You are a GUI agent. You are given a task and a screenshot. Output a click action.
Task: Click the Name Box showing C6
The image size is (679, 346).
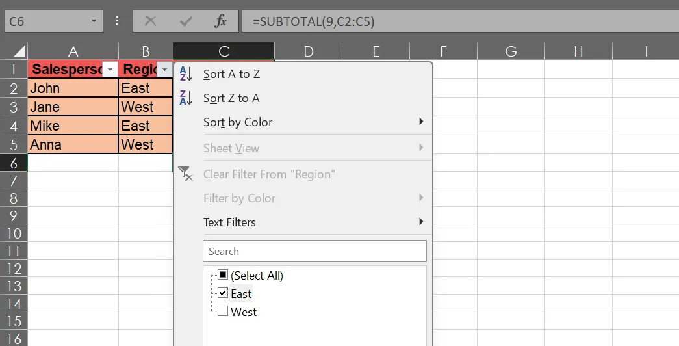pyautogui.click(x=54, y=21)
